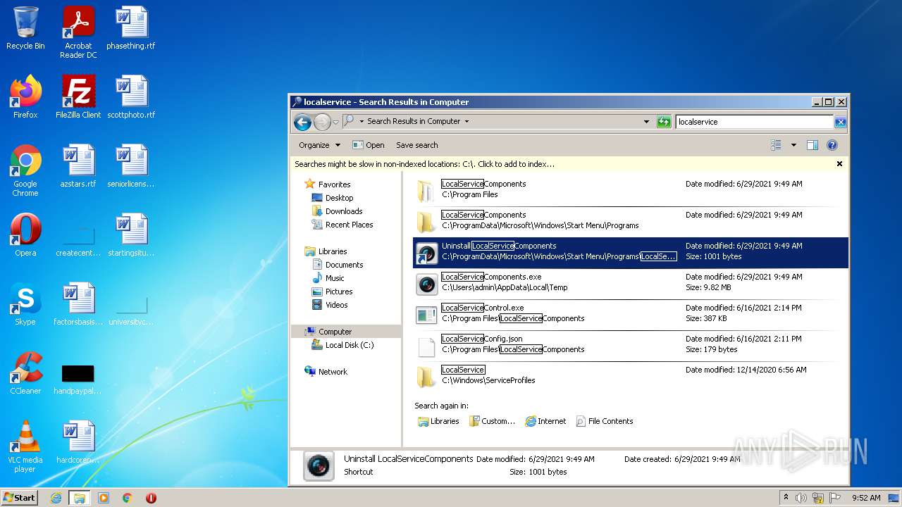Open recent pages dropdown near Forward button
902x507 pixels.
pos(336,122)
